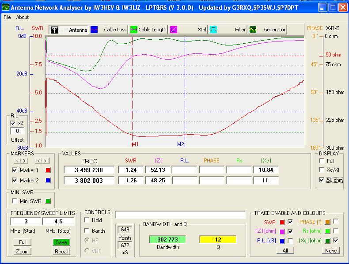349x264 pixels.
Task: Click the Zoom sweep button
Action: pyautogui.click(x=22, y=251)
